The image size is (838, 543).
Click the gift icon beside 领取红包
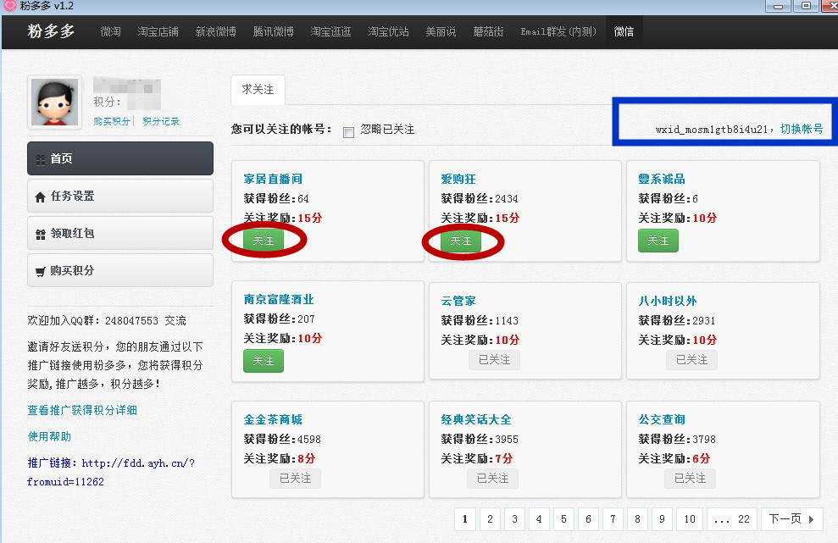pos(40,235)
